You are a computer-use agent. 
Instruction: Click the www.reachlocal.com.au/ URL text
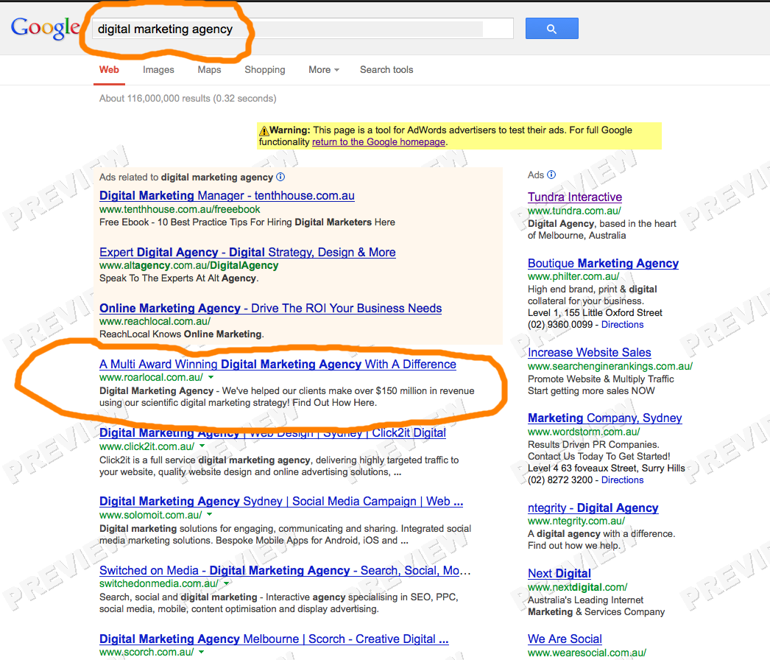(155, 321)
